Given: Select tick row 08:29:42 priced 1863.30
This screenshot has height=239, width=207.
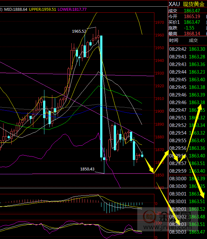Looking at the screenshot, I should 187,49.
